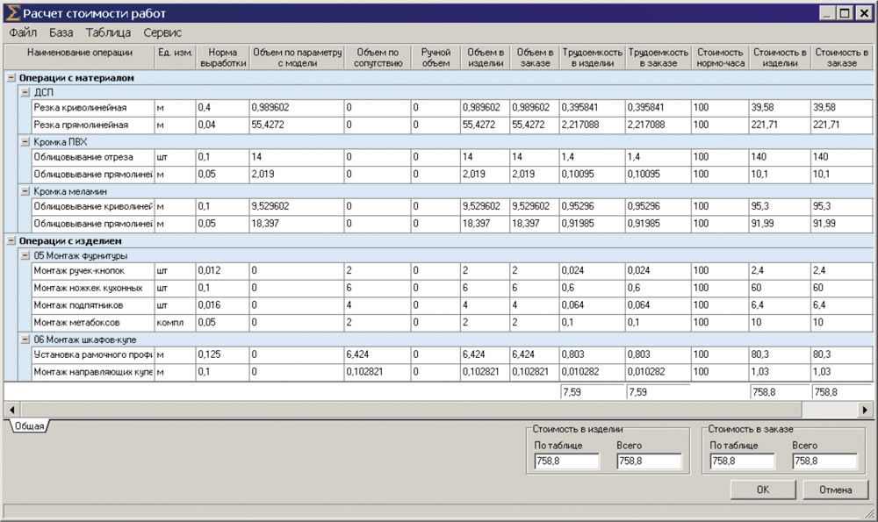The height and width of the screenshot is (522, 878).
Task: Click По таблице field under Стоимость в изделии
Action: click(566, 461)
